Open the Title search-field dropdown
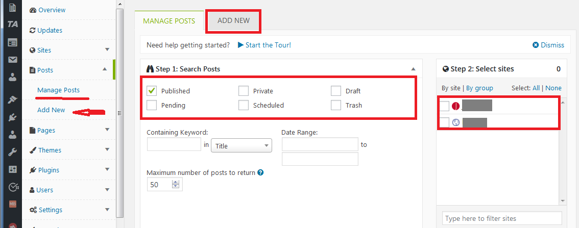This screenshot has height=228, width=579. pyautogui.click(x=241, y=146)
